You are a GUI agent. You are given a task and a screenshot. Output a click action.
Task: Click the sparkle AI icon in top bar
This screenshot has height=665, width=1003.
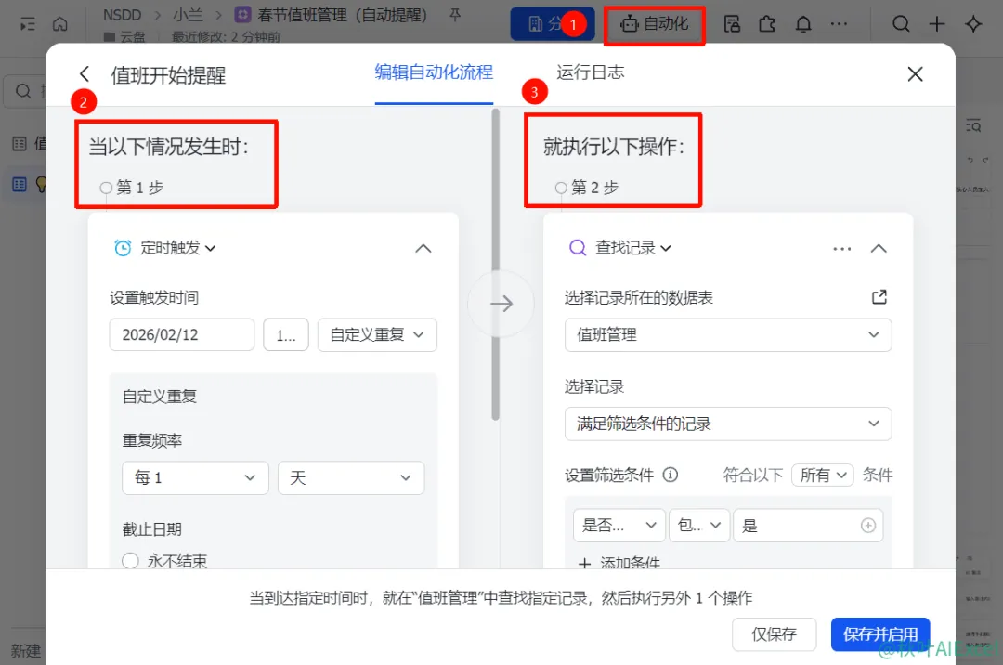coord(973,24)
